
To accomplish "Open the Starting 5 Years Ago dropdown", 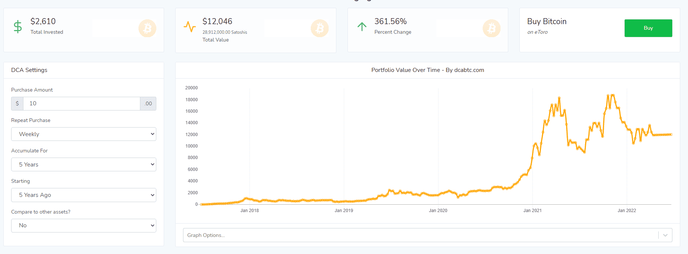I will (x=84, y=195).
